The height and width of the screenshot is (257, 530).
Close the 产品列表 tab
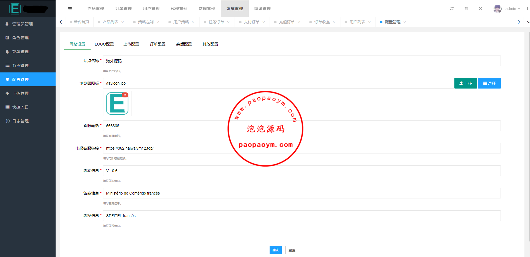[123, 22]
